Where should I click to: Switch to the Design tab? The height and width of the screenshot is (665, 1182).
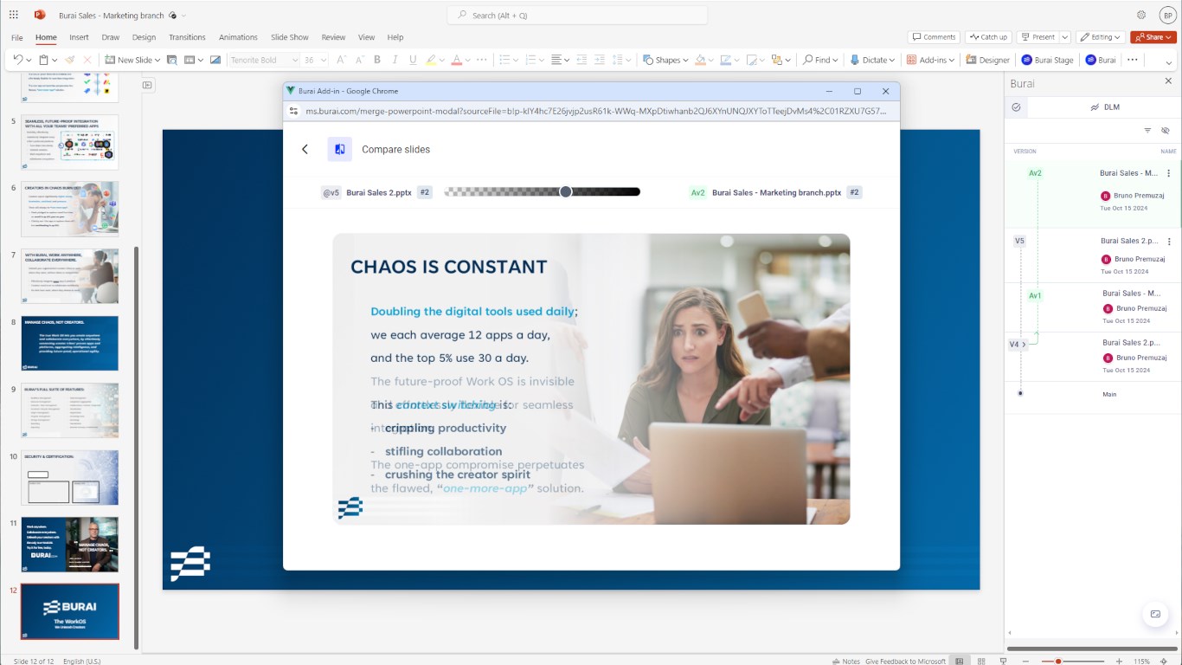(x=144, y=37)
